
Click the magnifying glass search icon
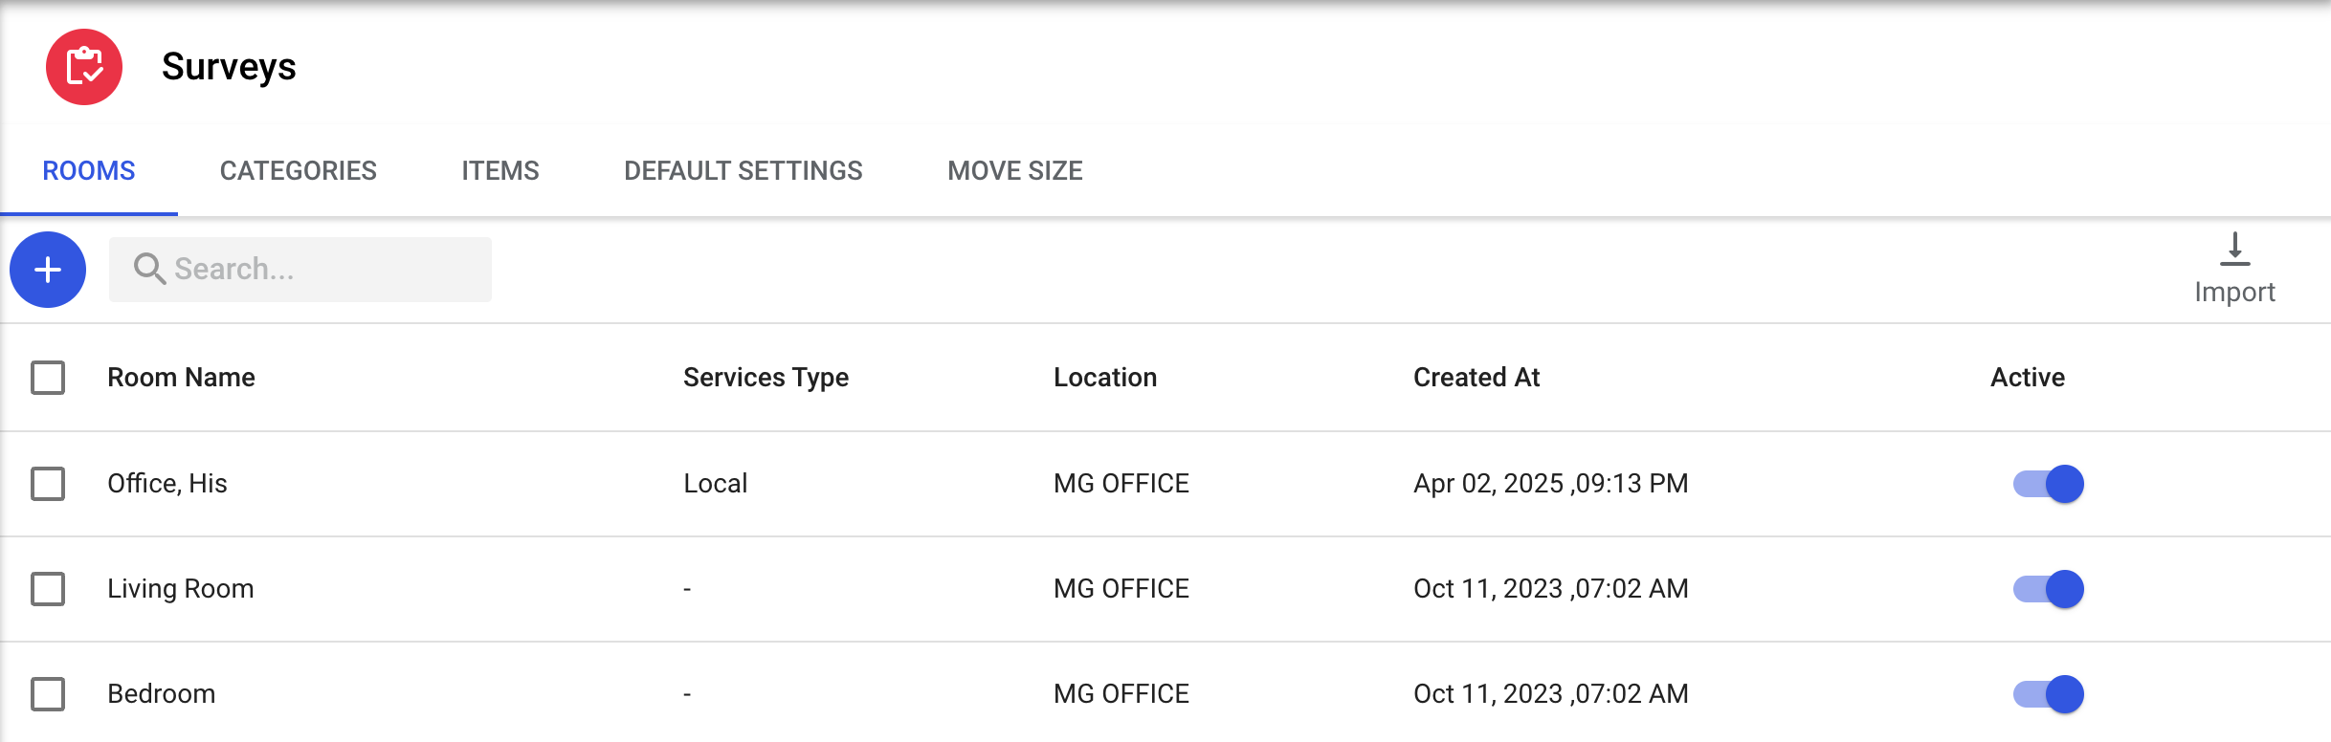pyautogui.click(x=148, y=269)
